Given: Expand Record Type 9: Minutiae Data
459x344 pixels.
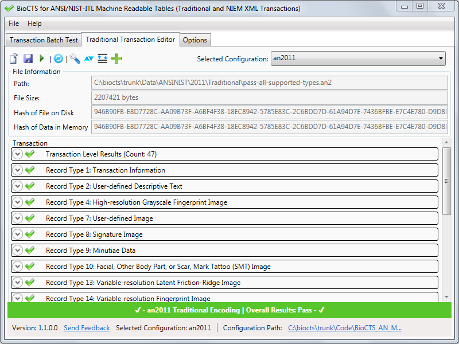Looking at the screenshot, I should click(x=17, y=250).
